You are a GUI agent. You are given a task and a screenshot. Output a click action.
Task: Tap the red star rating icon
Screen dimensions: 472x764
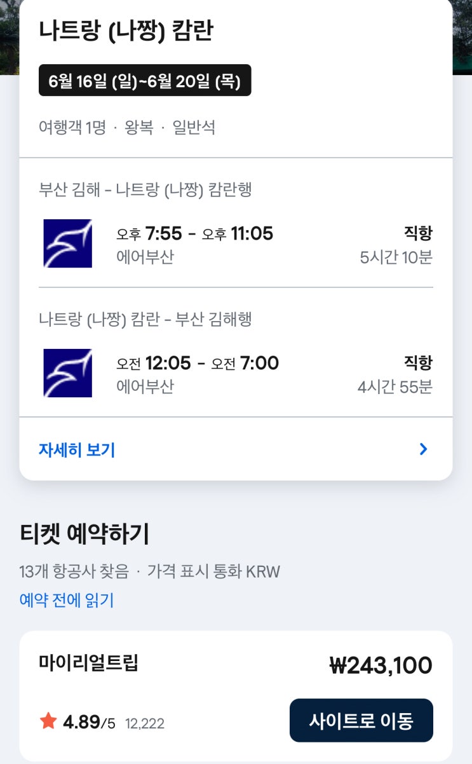tap(48, 721)
